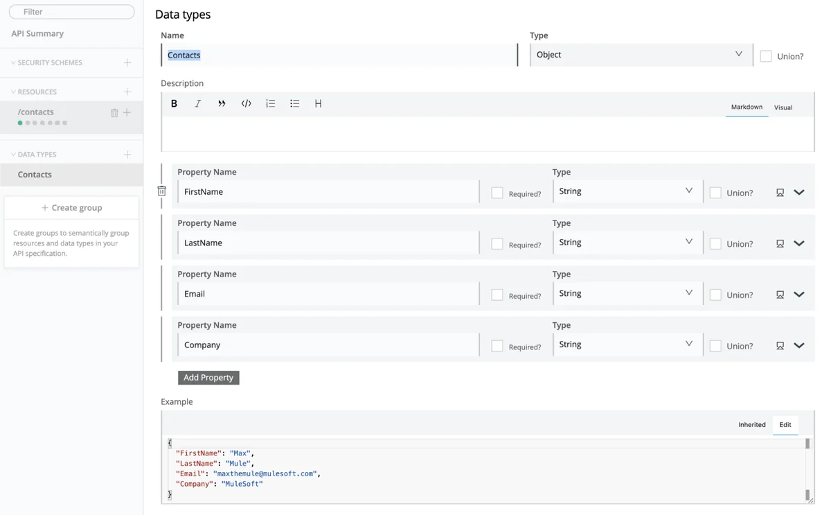Switch example to Edit tab
Screen dimensions: 831x515
point(785,425)
